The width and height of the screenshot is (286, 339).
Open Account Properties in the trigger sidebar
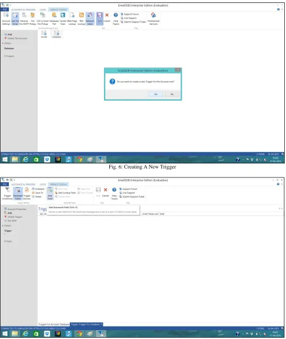(15, 209)
